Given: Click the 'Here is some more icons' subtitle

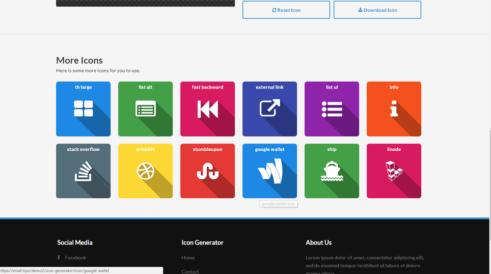Looking at the screenshot, I should 98,70.
